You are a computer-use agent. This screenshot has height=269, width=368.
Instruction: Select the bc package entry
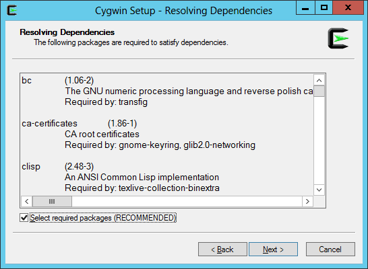pyautogui.click(x=26, y=80)
